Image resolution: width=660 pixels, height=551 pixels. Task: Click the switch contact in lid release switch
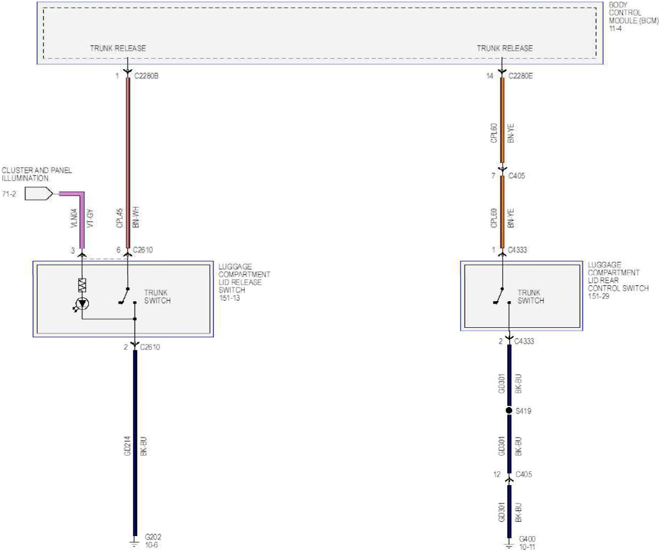[127, 296]
